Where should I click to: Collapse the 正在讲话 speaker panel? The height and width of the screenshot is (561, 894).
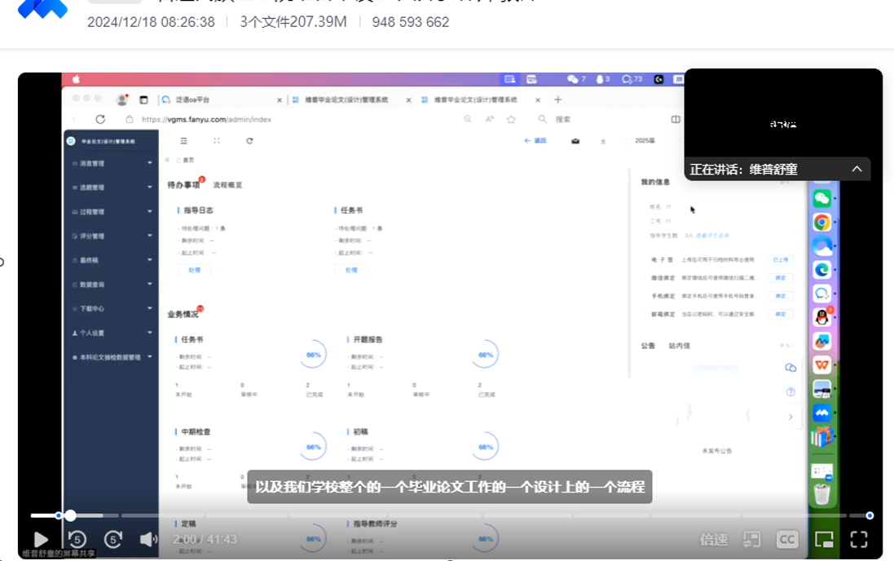pyautogui.click(x=857, y=169)
